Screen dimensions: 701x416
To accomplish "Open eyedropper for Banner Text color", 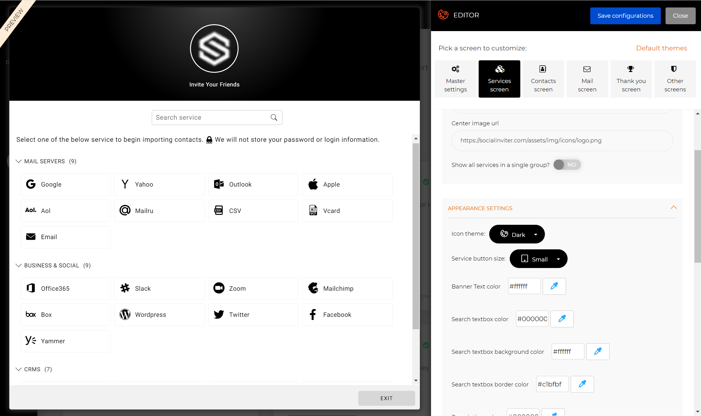I will [554, 286].
